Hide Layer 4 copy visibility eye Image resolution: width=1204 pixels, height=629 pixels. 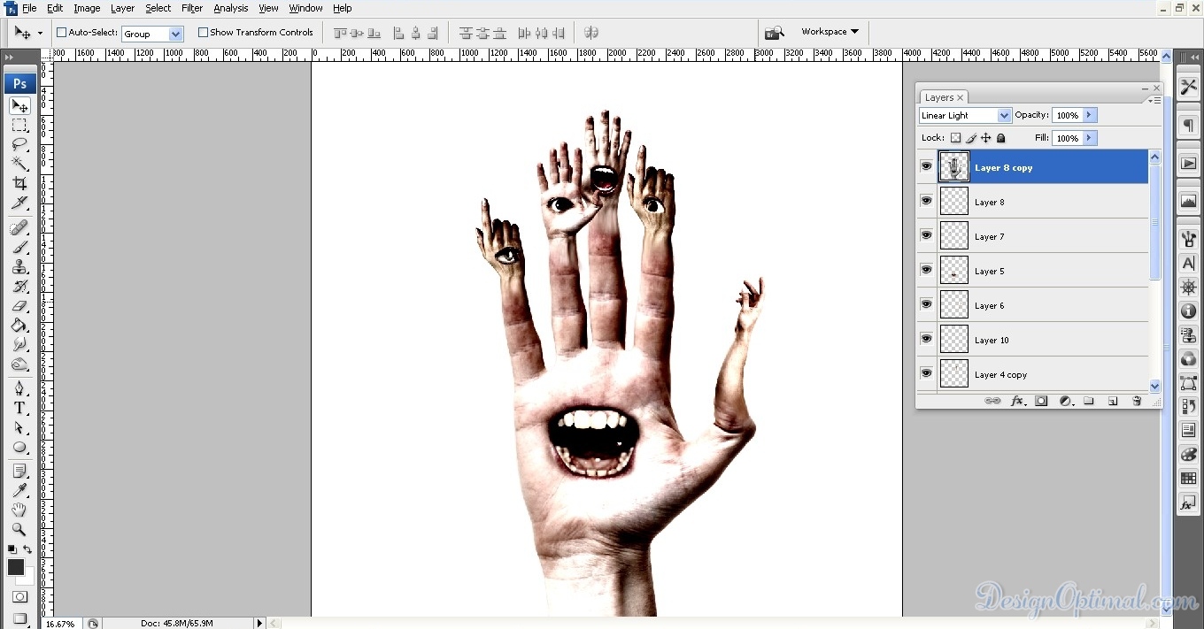(926, 373)
